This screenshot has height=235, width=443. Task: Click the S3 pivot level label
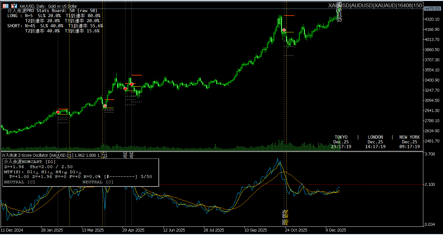pos(339,20)
